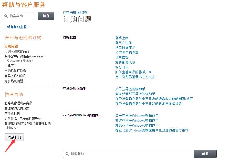Open 海外客户订购指南 Overseas Customers Guide

pyautogui.click(x=24, y=58)
